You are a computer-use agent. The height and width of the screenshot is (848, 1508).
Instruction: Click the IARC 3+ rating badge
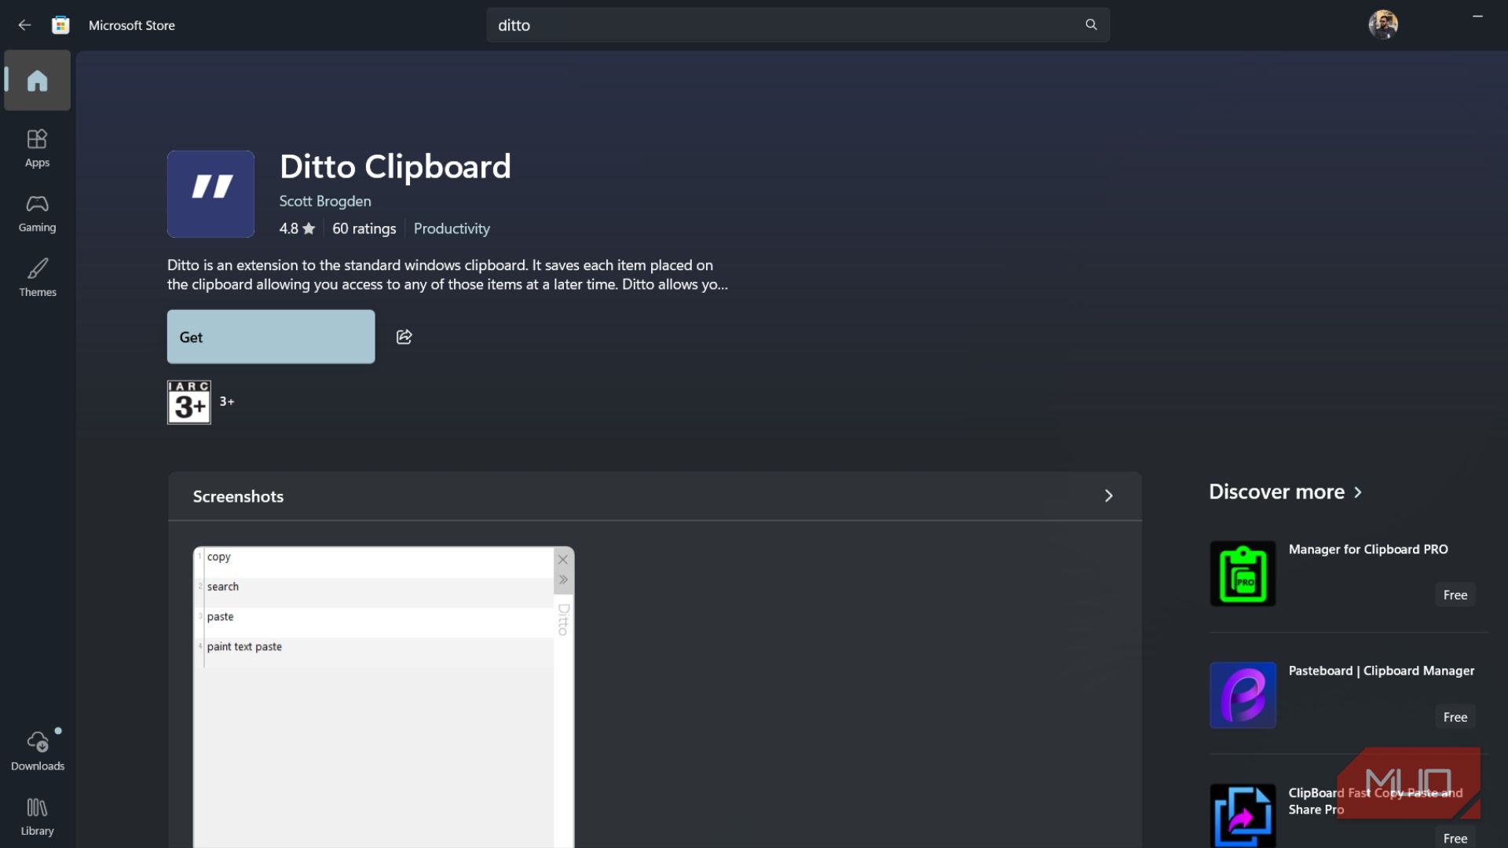click(189, 402)
